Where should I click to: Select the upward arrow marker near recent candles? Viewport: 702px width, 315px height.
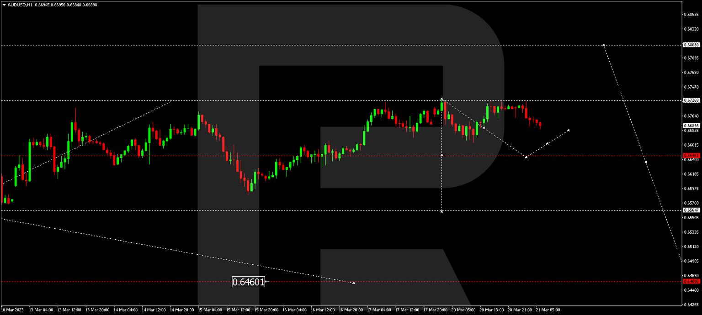click(568, 130)
